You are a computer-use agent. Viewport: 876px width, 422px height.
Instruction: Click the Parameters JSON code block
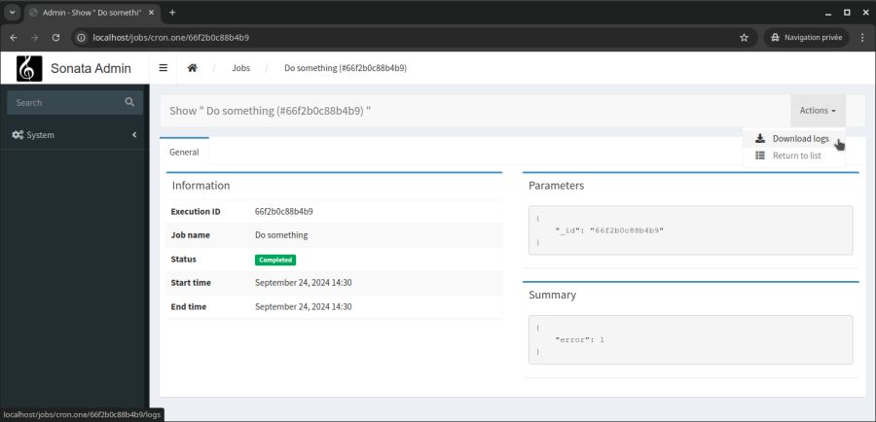[690, 230]
